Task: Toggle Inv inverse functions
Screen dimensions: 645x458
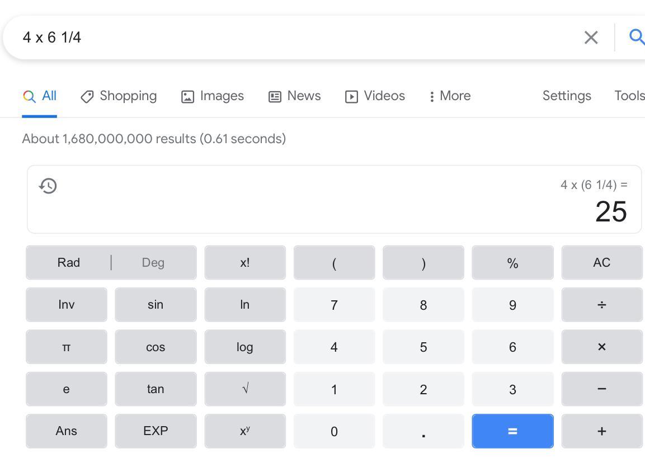Action: tap(66, 305)
